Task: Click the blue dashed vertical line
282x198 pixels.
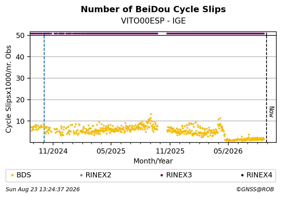Action: pos(44,87)
